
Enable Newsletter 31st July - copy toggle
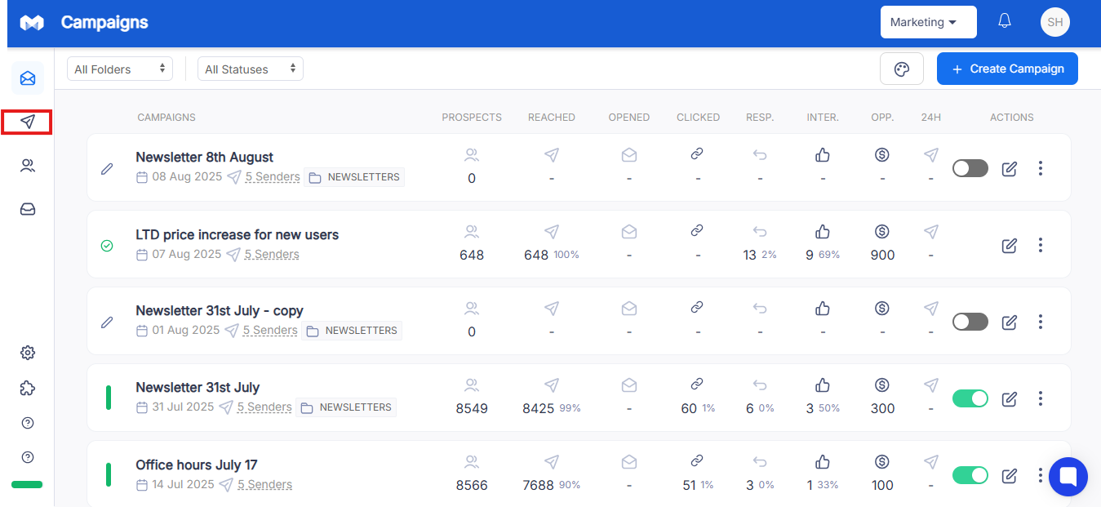coord(970,322)
